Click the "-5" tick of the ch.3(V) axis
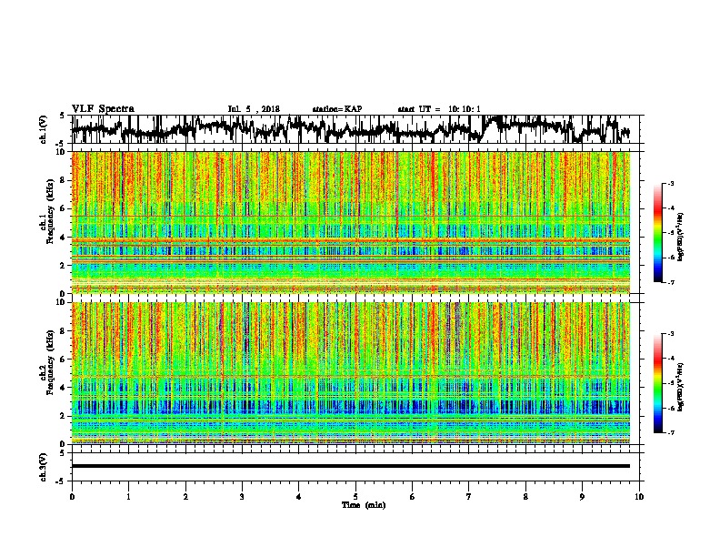The image size is (720, 557). [x=61, y=481]
